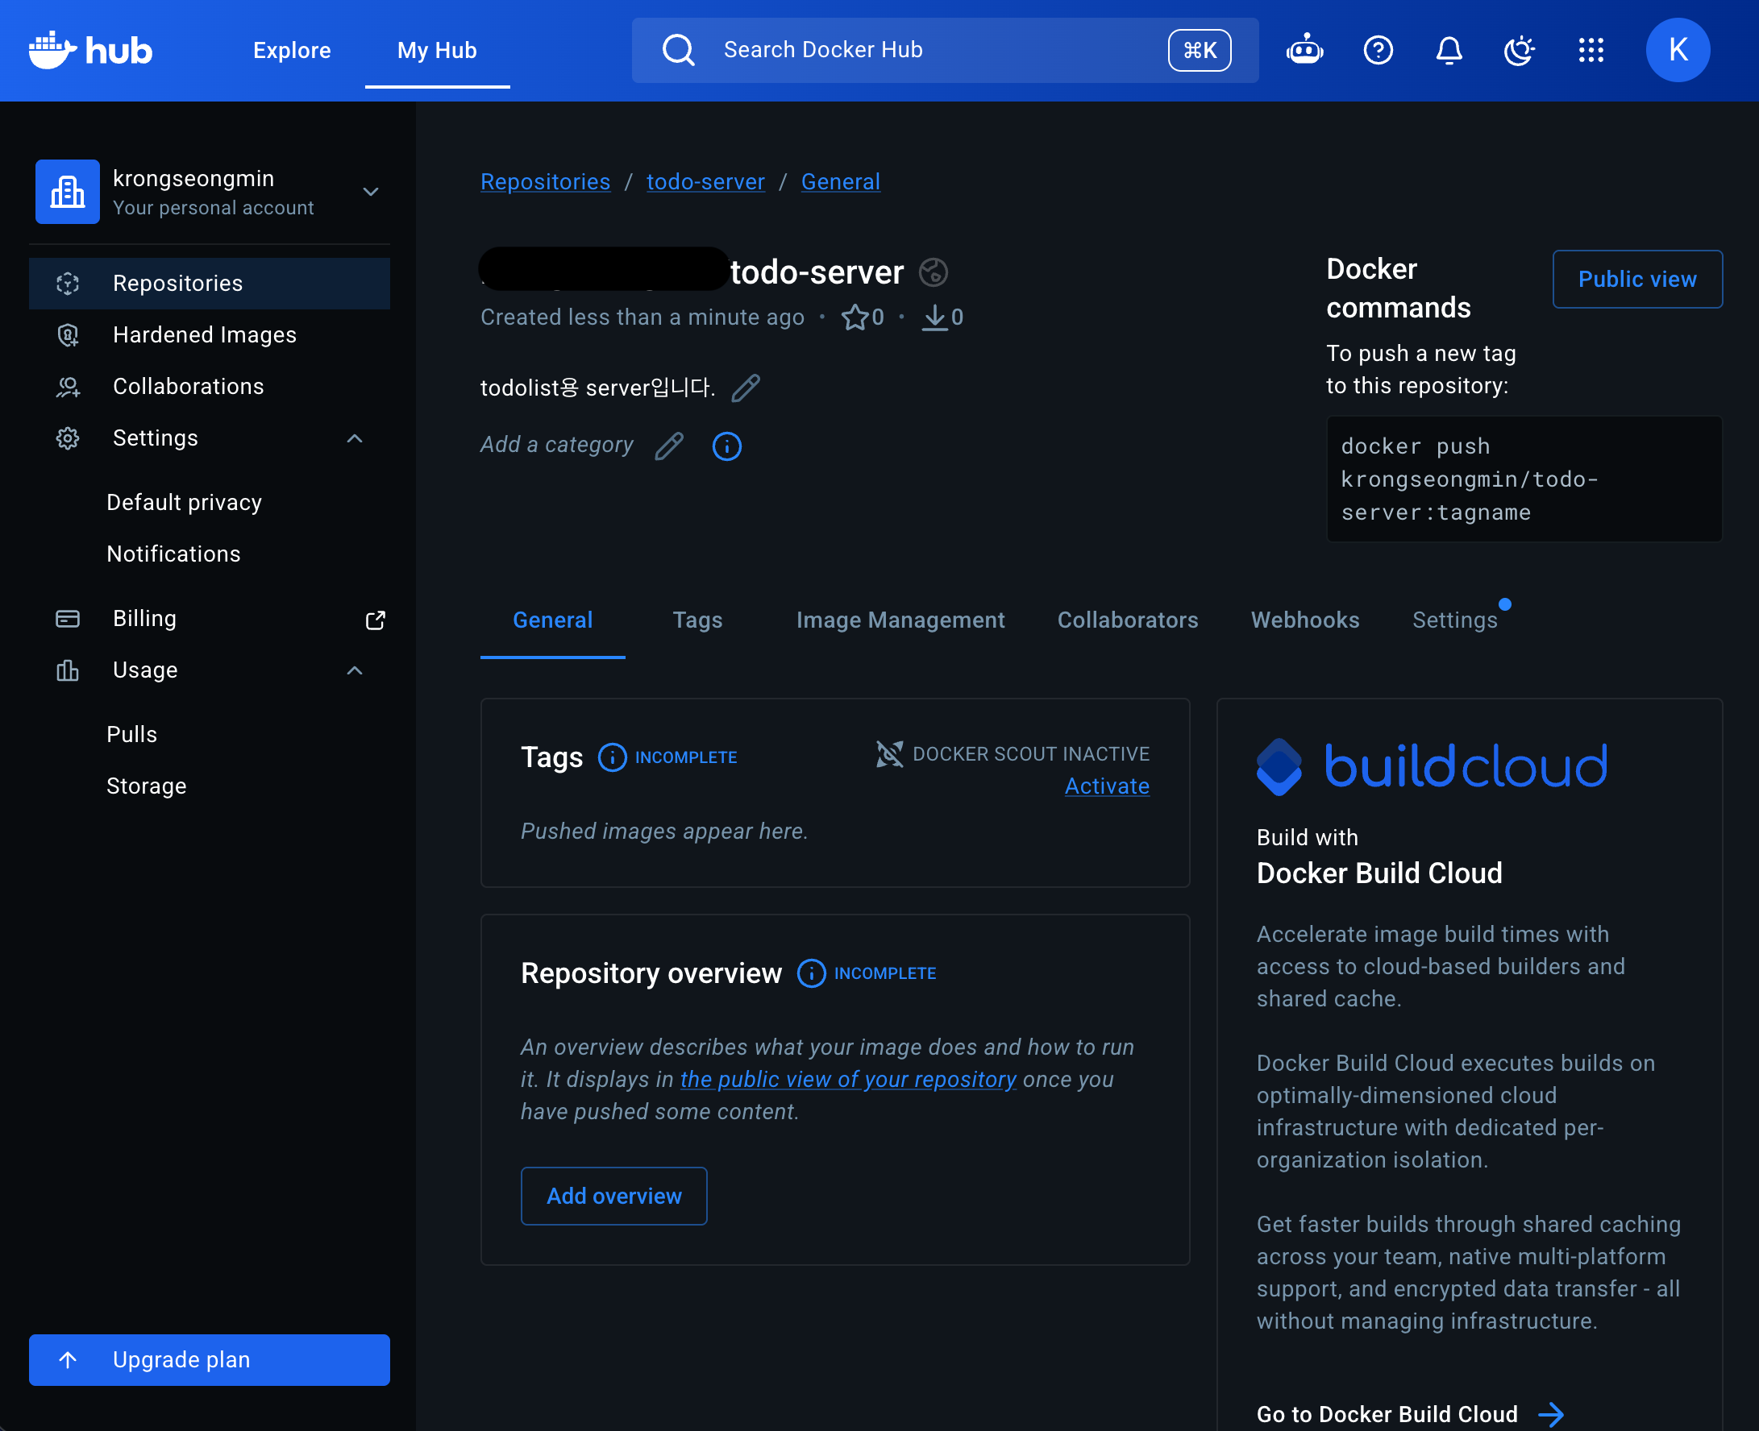Click the Billing external link icon
Screen dimensions: 1759x1431
375,620
